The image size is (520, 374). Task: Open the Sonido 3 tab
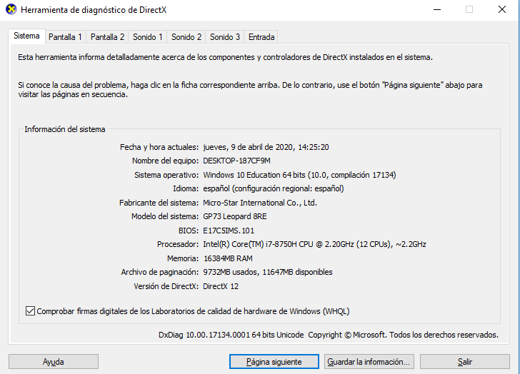[x=224, y=37]
